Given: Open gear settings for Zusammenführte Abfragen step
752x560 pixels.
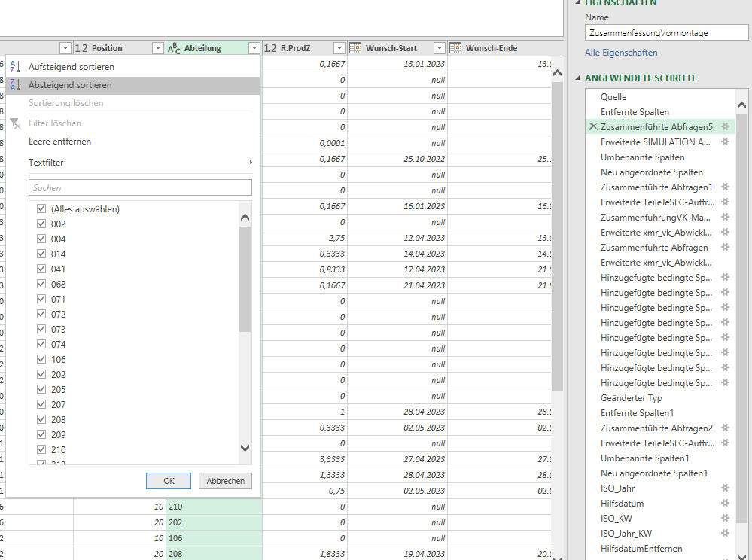Looking at the screenshot, I should [x=725, y=248].
